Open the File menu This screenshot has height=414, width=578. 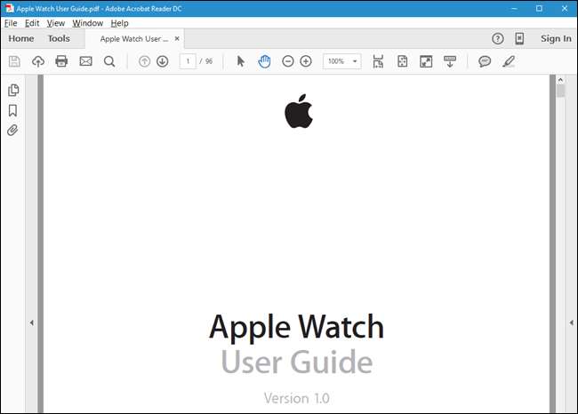click(x=11, y=23)
